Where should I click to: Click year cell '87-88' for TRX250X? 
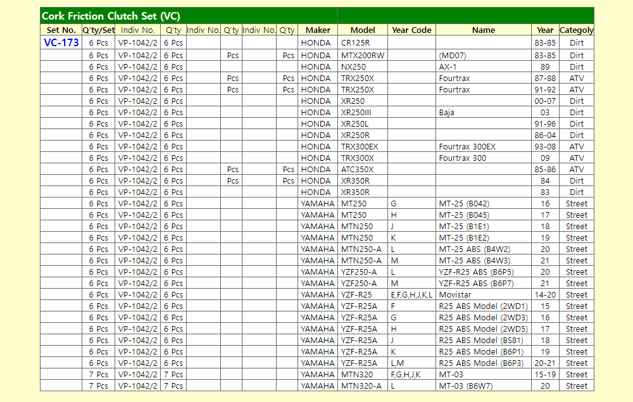(545, 78)
